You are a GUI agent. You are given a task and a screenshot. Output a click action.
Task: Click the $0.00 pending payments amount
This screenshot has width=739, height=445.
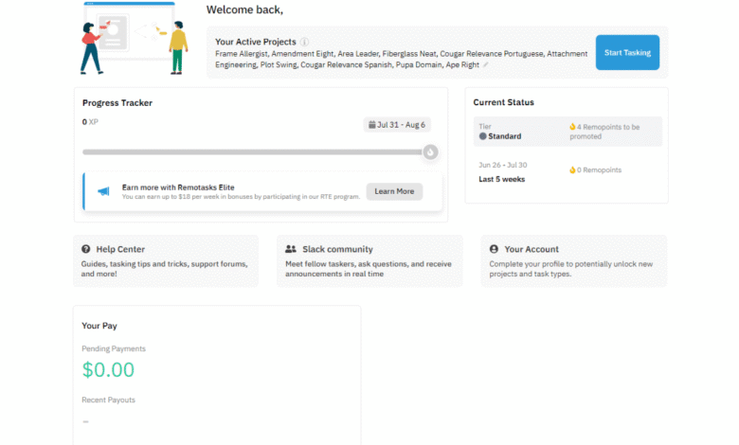(x=108, y=369)
